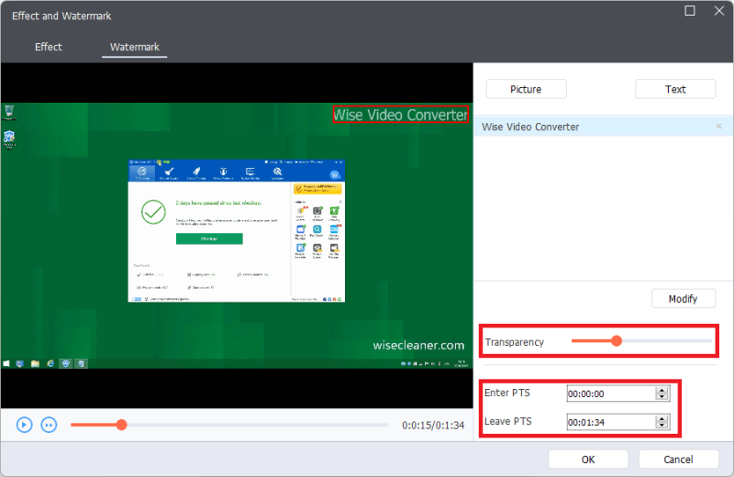Add a Text watermark
The image size is (734, 477).
point(675,89)
